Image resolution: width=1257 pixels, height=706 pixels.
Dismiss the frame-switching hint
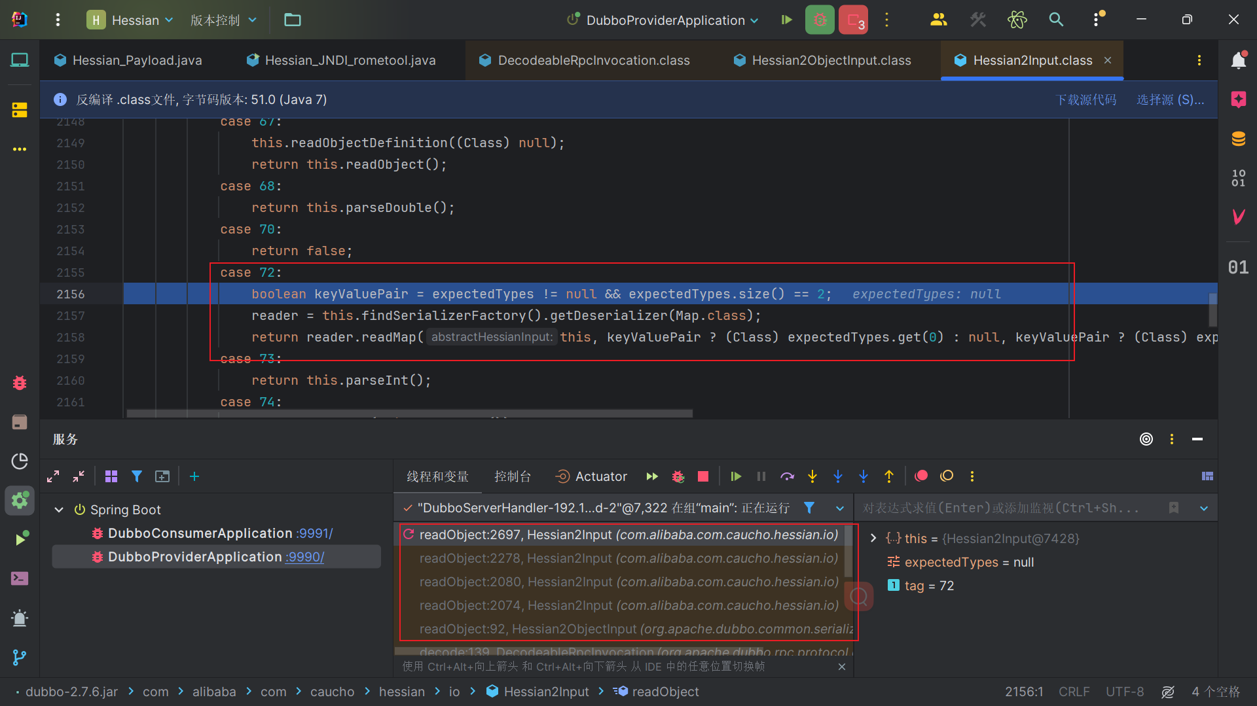coord(842,667)
